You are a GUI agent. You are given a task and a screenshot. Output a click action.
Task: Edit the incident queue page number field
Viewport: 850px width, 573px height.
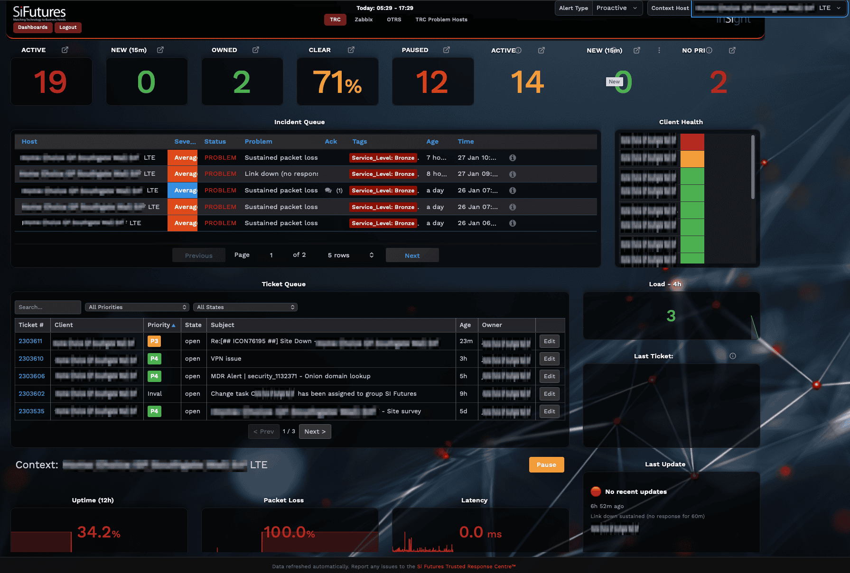click(x=271, y=255)
